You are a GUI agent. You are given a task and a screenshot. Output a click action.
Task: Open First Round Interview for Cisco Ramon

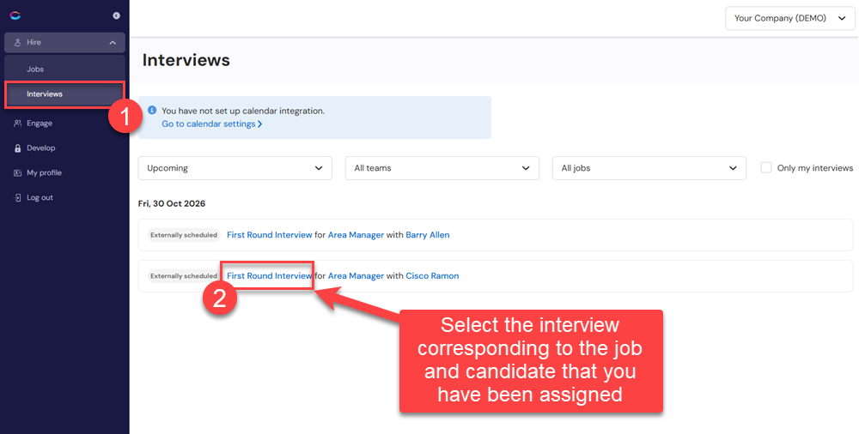click(269, 276)
